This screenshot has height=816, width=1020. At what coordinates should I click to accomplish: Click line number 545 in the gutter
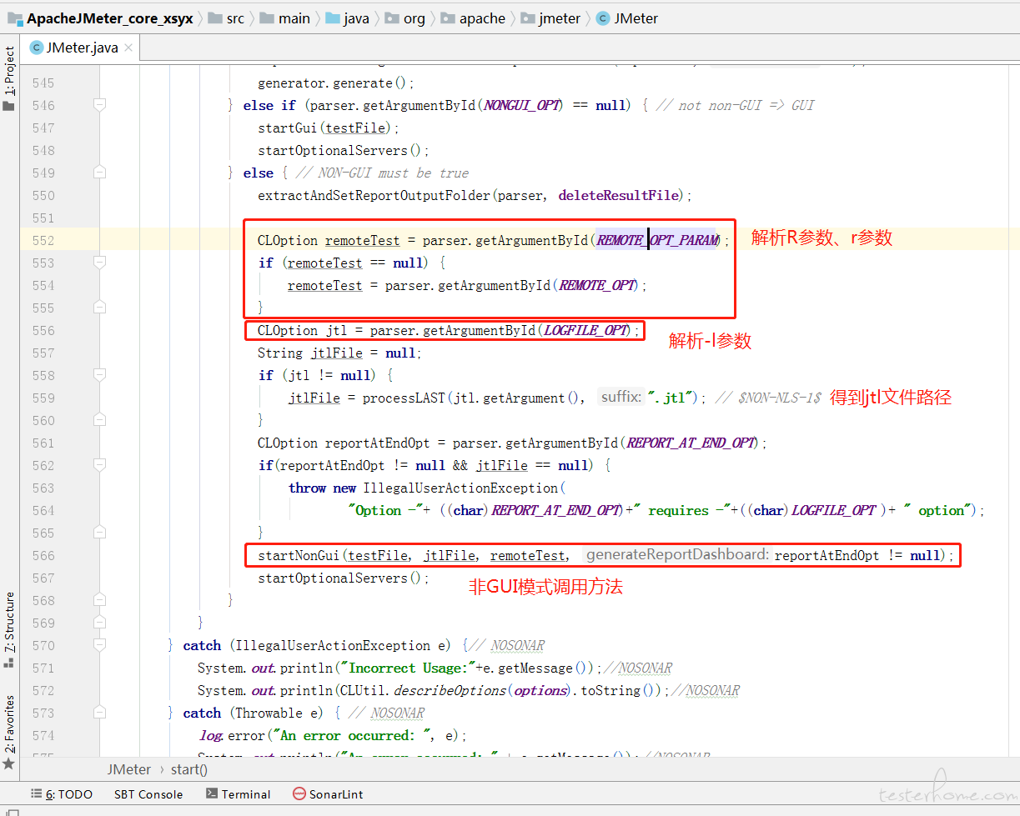pyautogui.click(x=43, y=83)
